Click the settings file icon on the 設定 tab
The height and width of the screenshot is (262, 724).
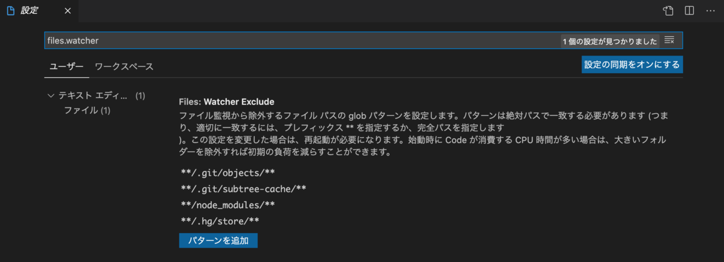point(10,11)
